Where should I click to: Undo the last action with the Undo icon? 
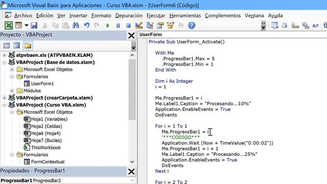click(x=86, y=26)
